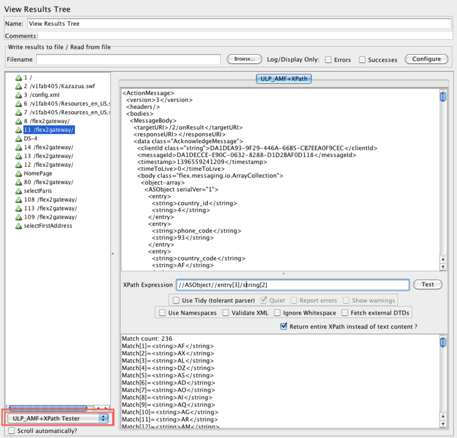The height and width of the screenshot is (438, 457).
Task: Click the status icon for 113 /flex2gateway/
Action: click(18, 209)
